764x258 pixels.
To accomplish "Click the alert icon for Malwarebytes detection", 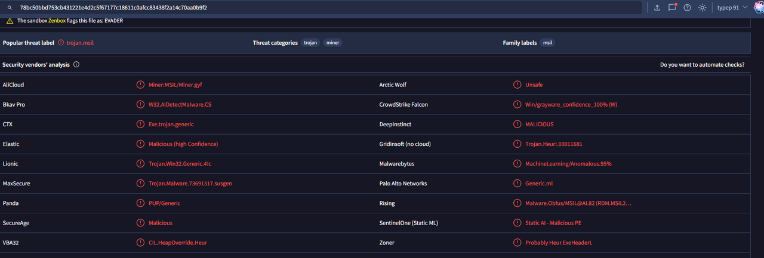I will [517, 163].
